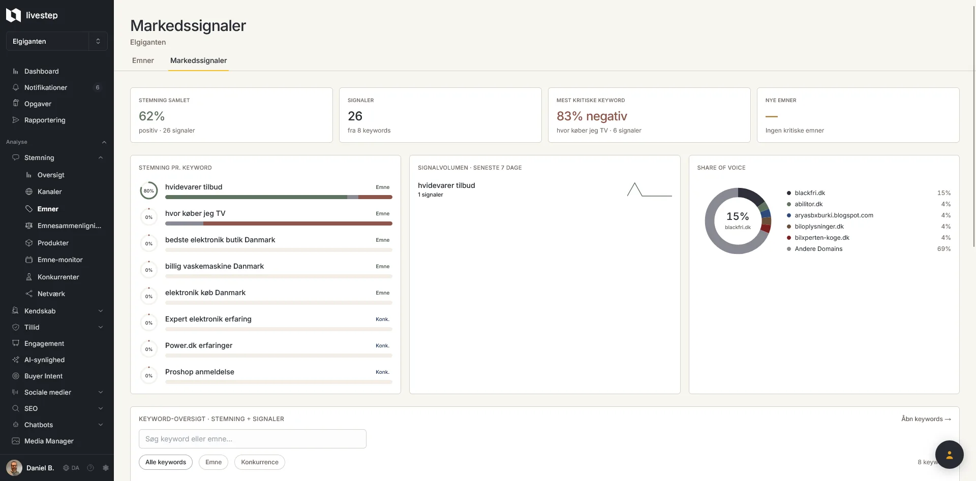Open Dashboard from the sidebar icon
Viewport: 976px width, 481px height.
point(16,72)
